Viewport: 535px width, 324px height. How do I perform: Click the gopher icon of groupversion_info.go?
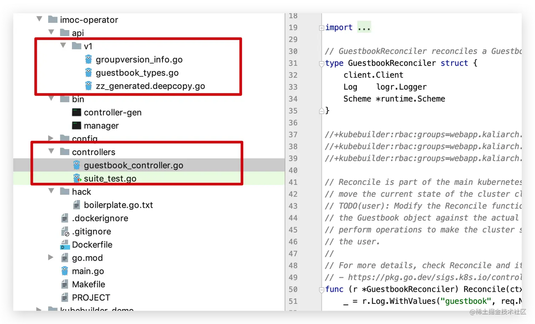click(88, 59)
